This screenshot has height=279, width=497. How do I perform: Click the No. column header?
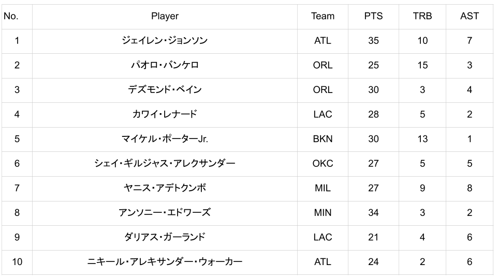tap(11, 16)
